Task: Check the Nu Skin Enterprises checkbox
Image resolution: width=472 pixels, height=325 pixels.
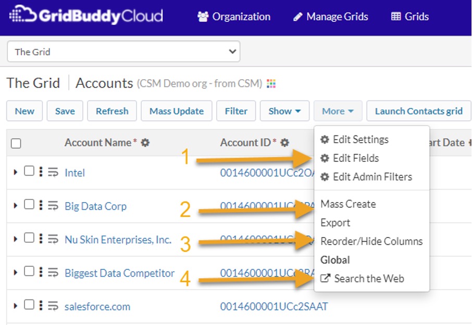Action: [29, 238]
